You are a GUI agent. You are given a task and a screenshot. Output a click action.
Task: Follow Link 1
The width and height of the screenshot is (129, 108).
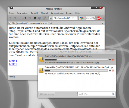click(13, 61)
